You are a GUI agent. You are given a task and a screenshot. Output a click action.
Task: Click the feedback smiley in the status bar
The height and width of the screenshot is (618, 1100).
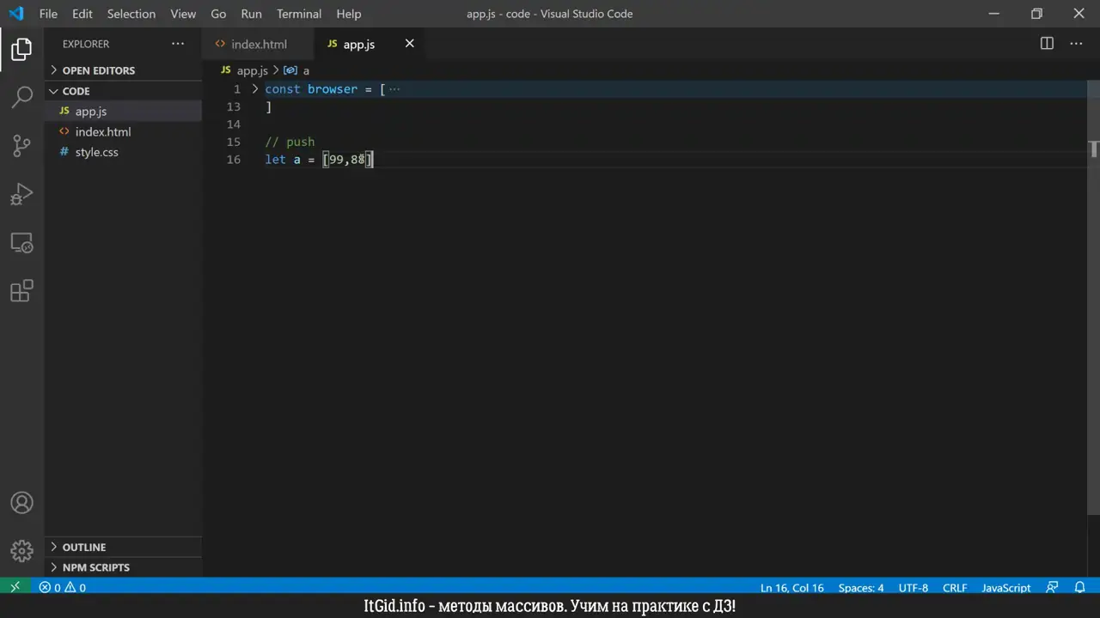point(1052,587)
